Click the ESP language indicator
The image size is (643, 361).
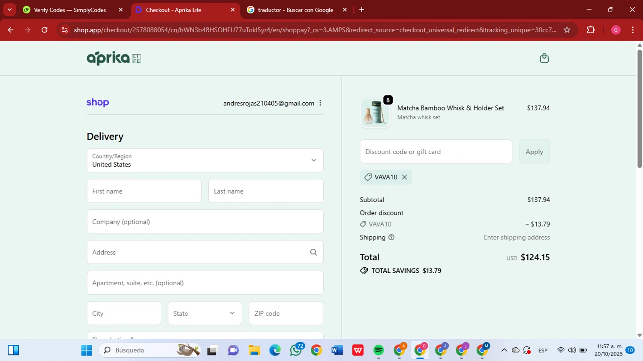[543, 350]
